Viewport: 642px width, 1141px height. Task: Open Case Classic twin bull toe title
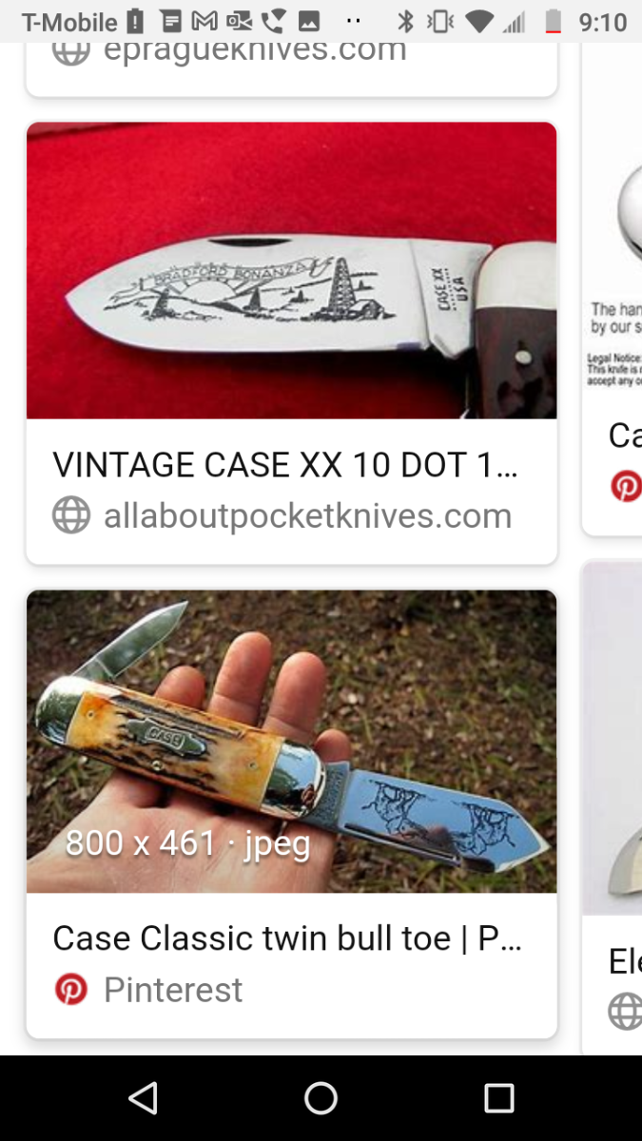click(287, 938)
